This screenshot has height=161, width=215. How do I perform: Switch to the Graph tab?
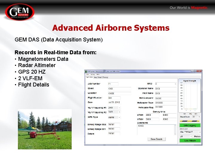100,77
